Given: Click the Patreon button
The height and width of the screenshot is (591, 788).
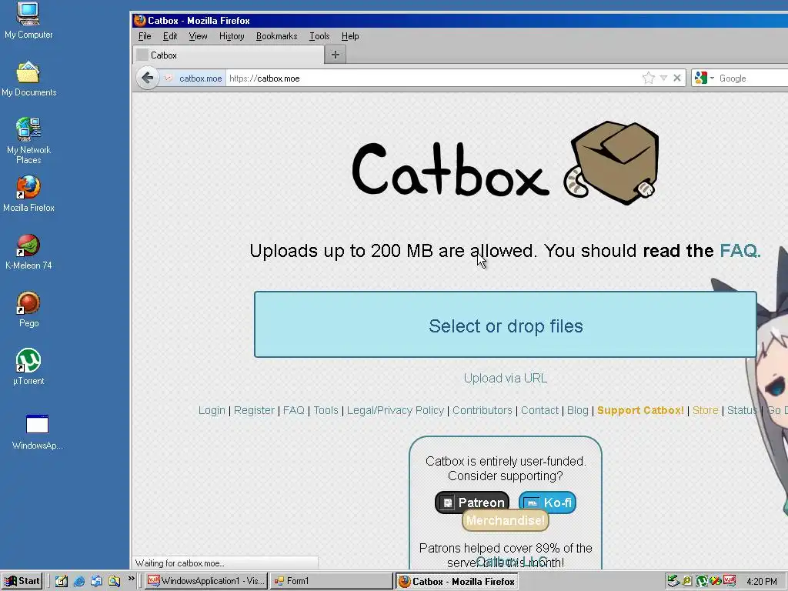Looking at the screenshot, I should click(x=472, y=502).
